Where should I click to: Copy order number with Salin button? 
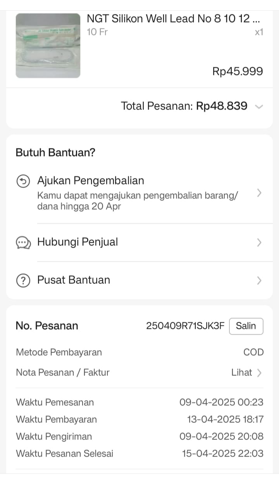tap(246, 326)
